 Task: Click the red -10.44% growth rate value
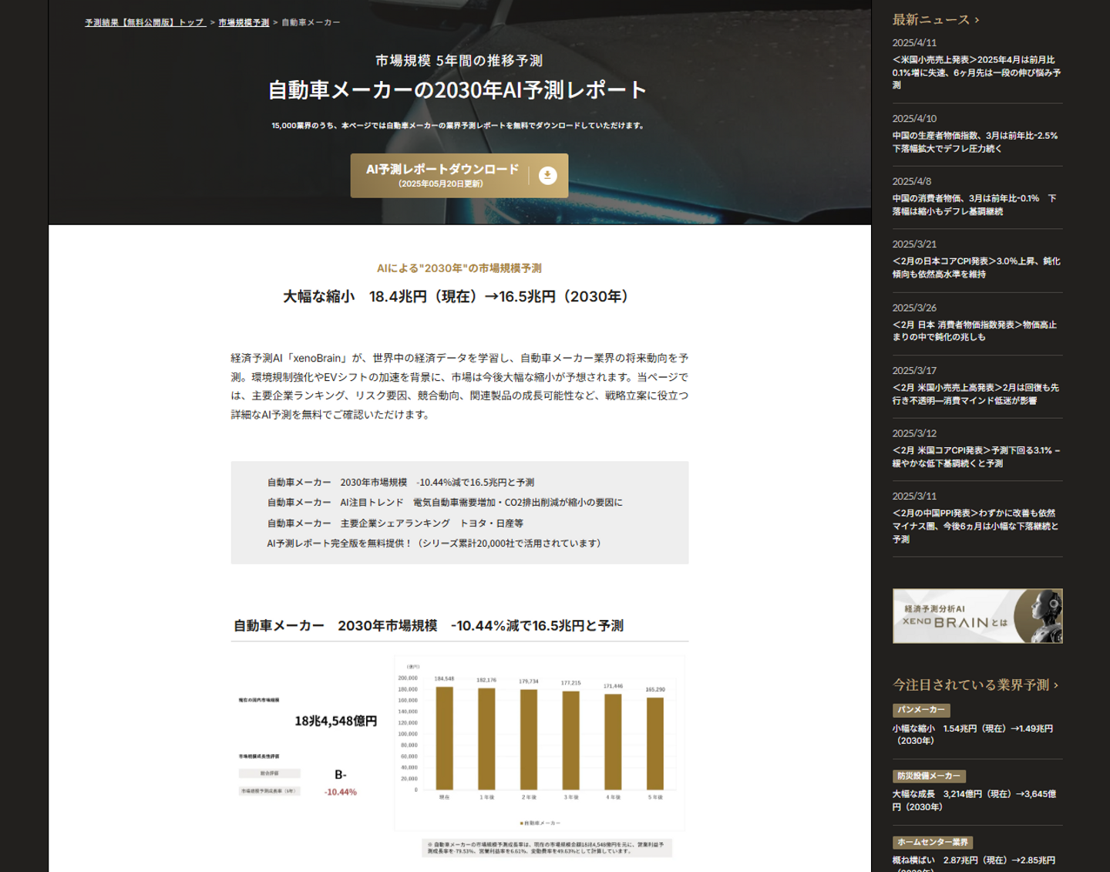(341, 792)
